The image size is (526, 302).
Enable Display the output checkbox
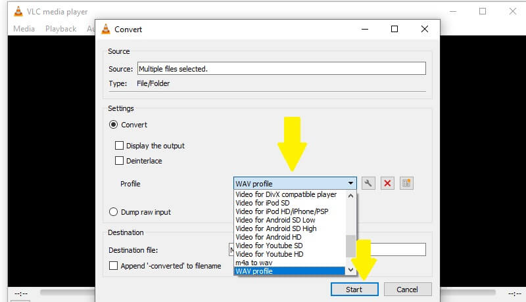[x=120, y=146]
